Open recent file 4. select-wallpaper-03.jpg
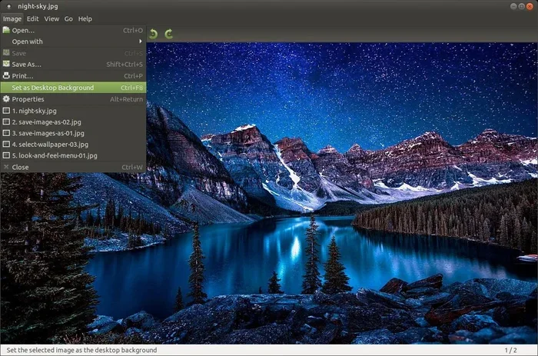Image resolution: width=538 pixels, height=356 pixels. click(73, 145)
